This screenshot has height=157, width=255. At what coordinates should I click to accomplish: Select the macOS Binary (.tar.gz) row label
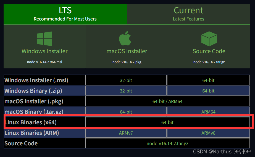[34, 112]
